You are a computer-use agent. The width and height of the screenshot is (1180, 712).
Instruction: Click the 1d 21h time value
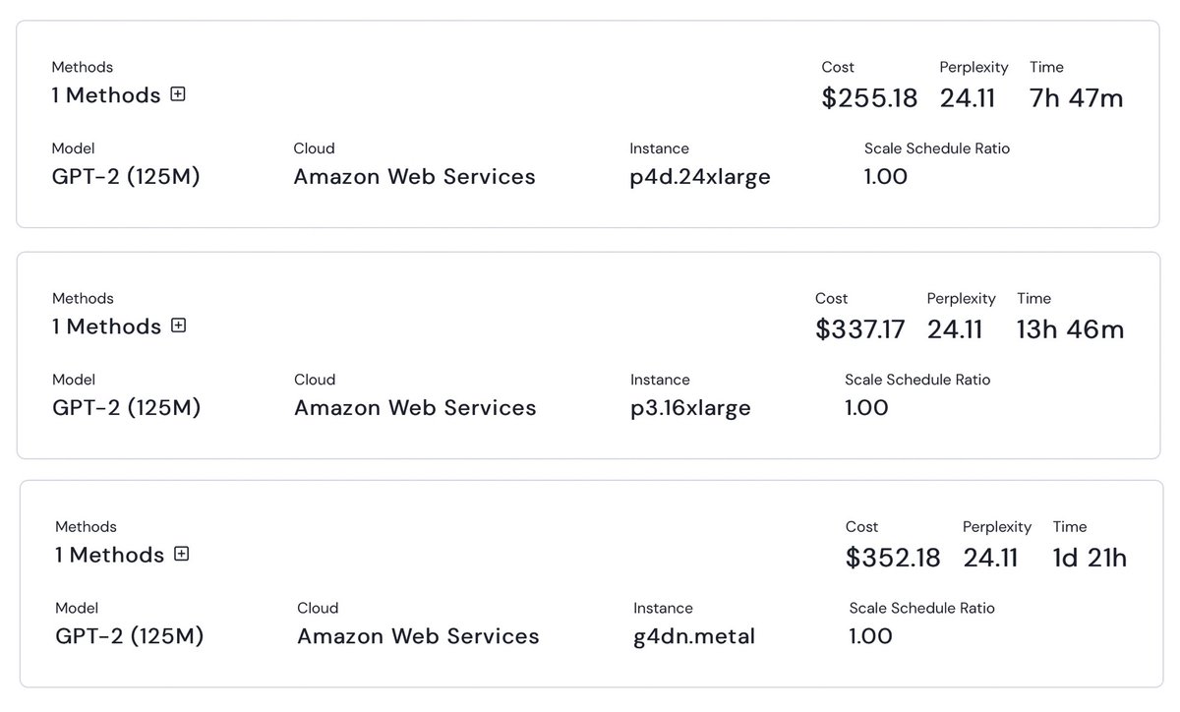point(1090,558)
